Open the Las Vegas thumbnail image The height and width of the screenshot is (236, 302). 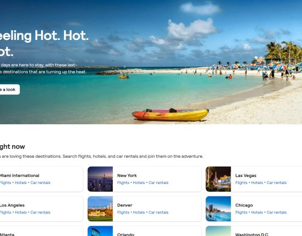click(218, 179)
